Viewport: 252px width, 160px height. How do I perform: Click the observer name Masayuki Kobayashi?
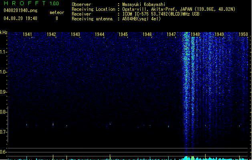click(144, 4)
